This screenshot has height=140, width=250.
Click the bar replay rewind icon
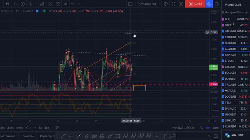pos(66,4)
